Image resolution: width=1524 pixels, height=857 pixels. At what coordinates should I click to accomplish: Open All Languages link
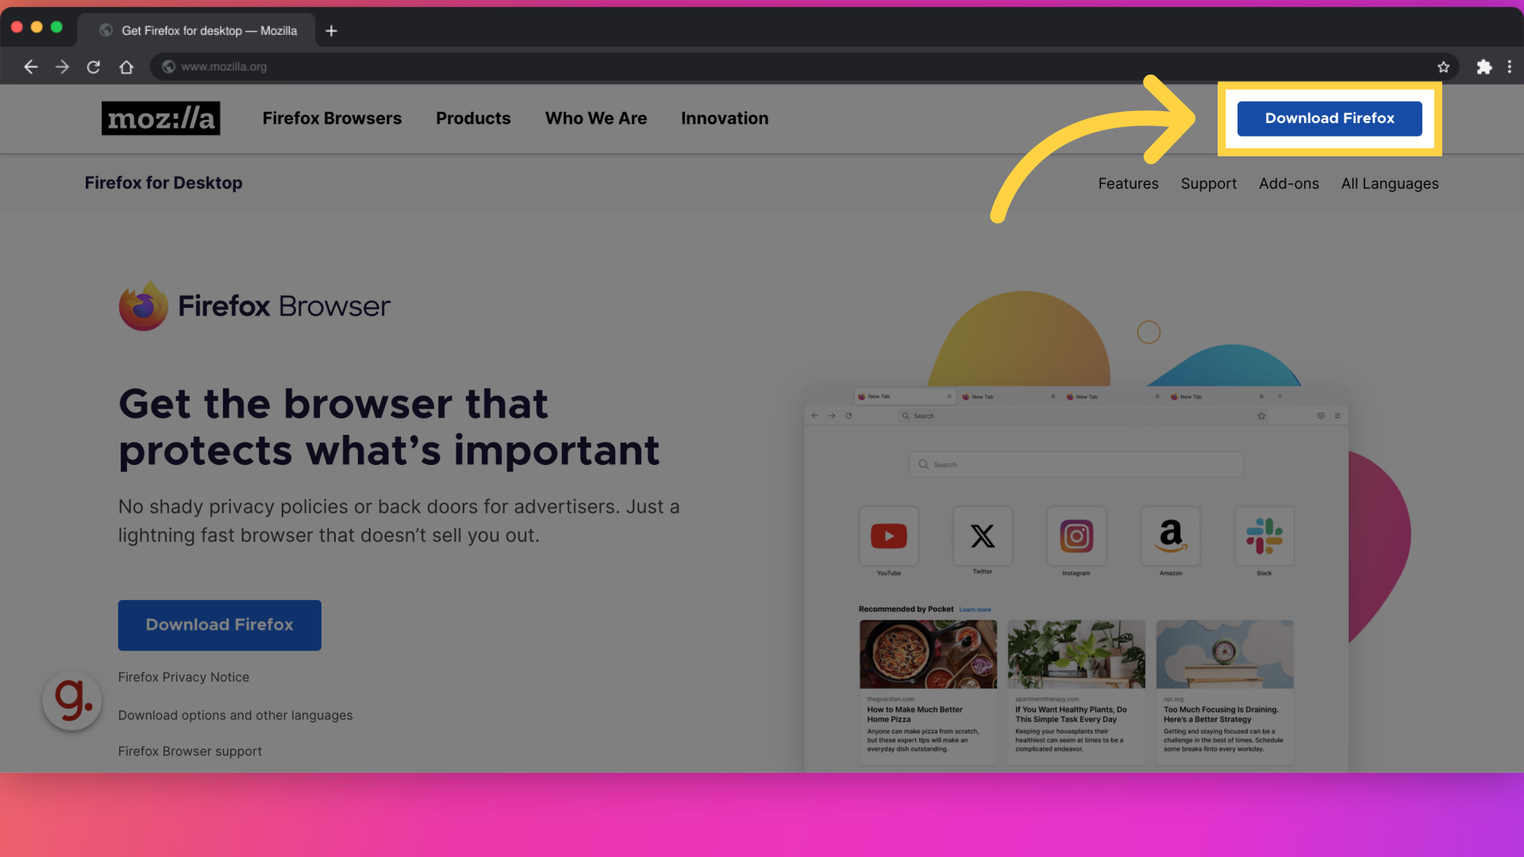click(1390, 184)
